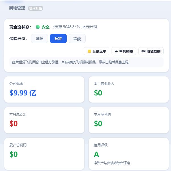Click the 本月总支出 $0 value

14,124
